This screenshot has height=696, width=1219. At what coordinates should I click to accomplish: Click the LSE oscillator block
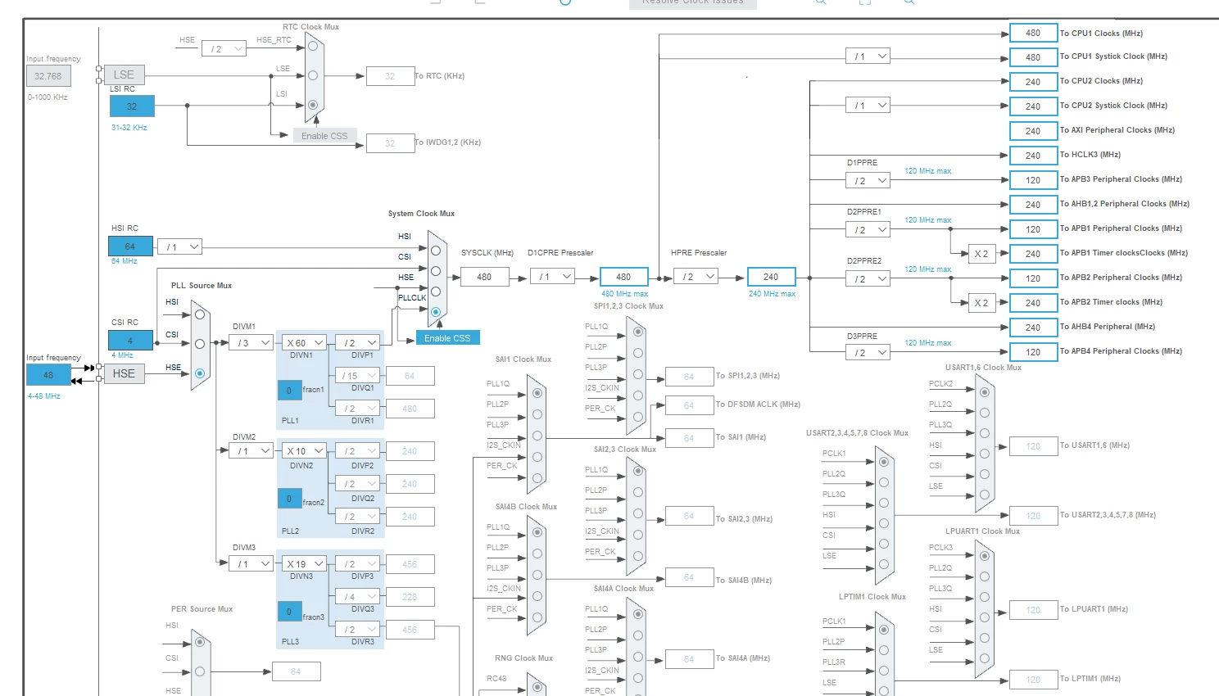124,75
